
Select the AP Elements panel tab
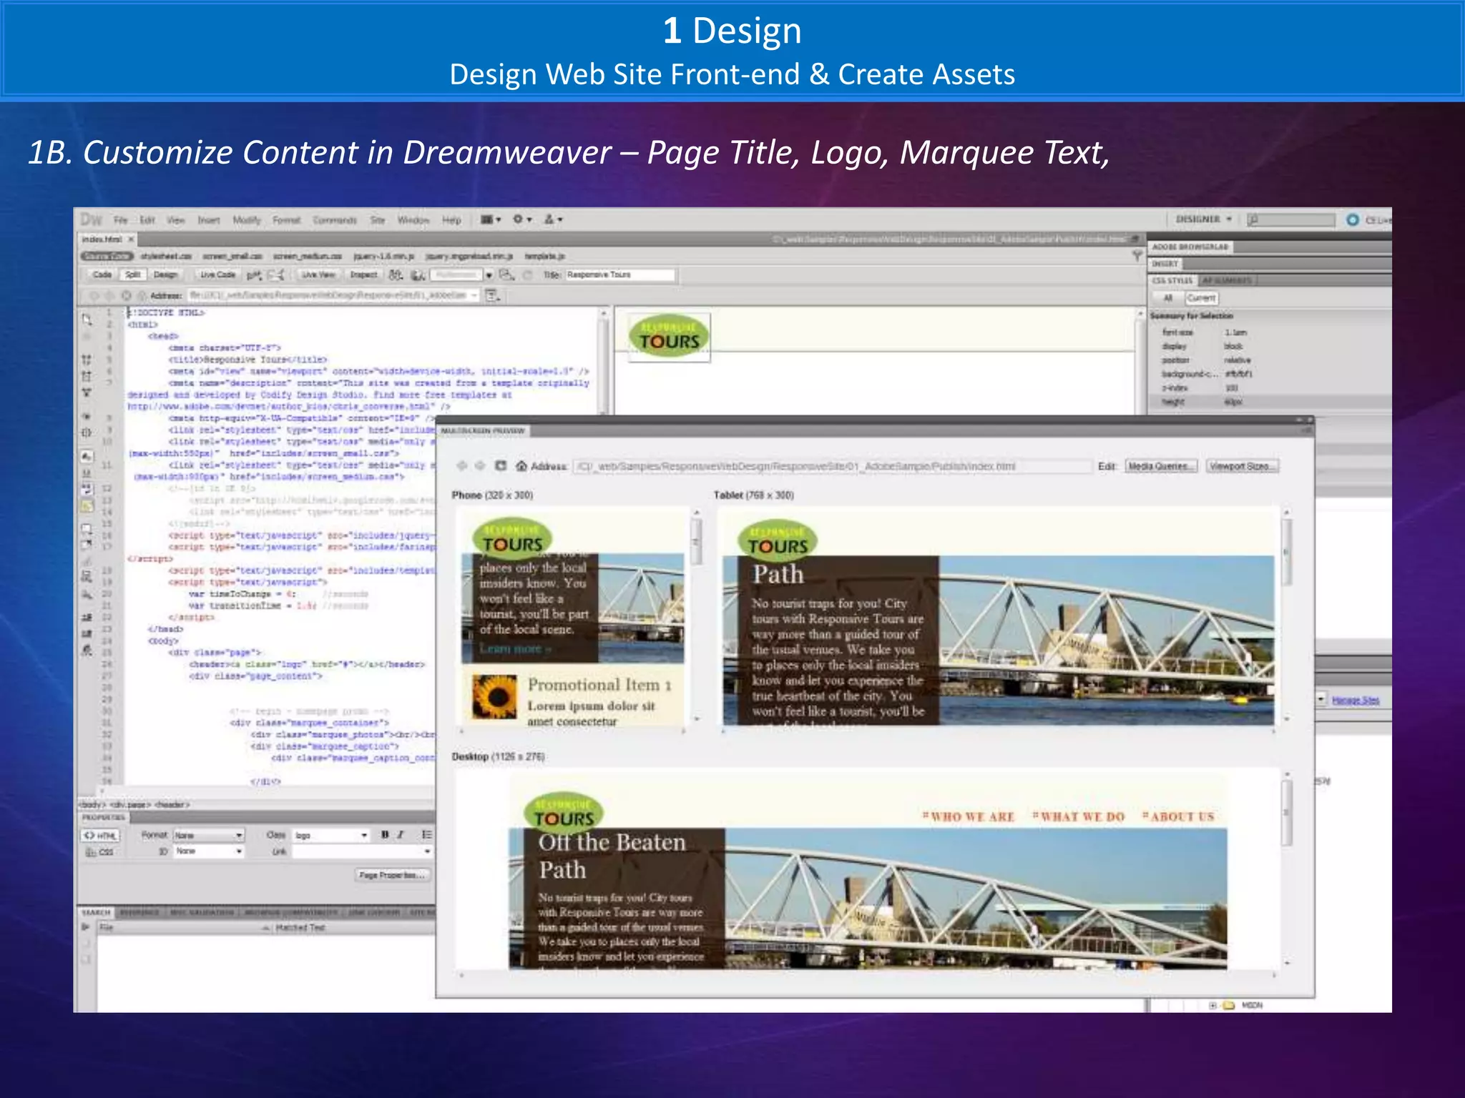1227,281
